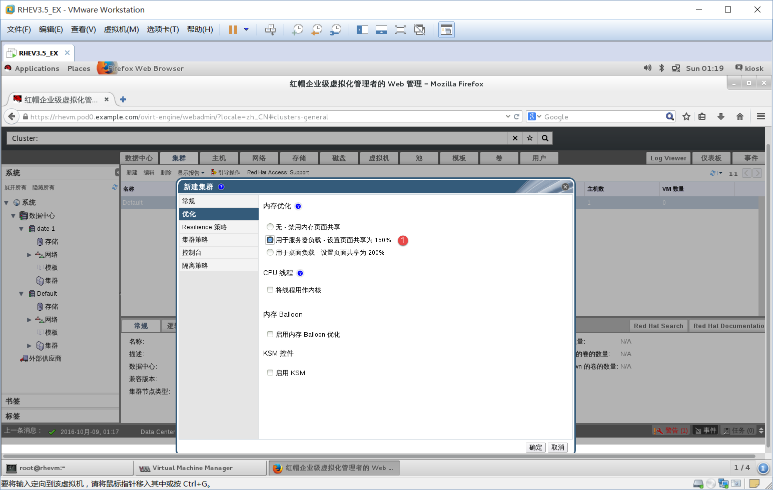Click 取消 button in new cluster dialog
This screenshot has height=490, width=773.
558,447
